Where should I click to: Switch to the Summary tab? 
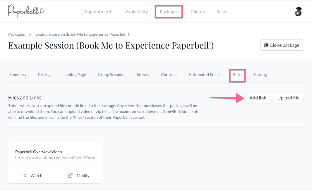18,75
